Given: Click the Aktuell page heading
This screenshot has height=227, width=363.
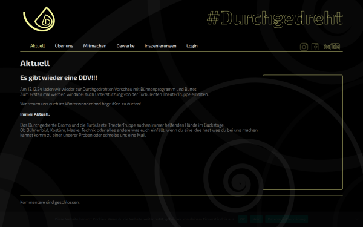Looking at the screenshot, I should [x=34, y=63].
